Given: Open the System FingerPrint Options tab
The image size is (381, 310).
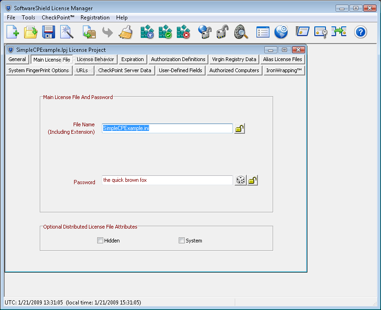Looking at the screenshot, I should pos(39,70).
